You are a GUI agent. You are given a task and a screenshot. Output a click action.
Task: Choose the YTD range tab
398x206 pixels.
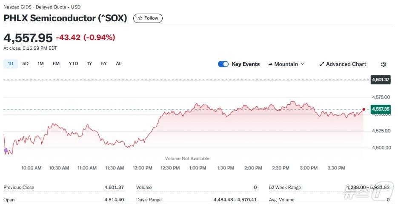click(x=73, y=64)
